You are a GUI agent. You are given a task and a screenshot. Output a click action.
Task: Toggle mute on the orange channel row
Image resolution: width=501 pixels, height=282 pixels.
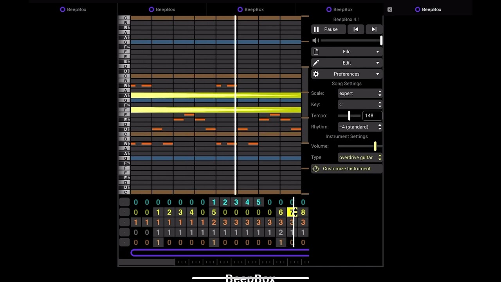[124, 222]
